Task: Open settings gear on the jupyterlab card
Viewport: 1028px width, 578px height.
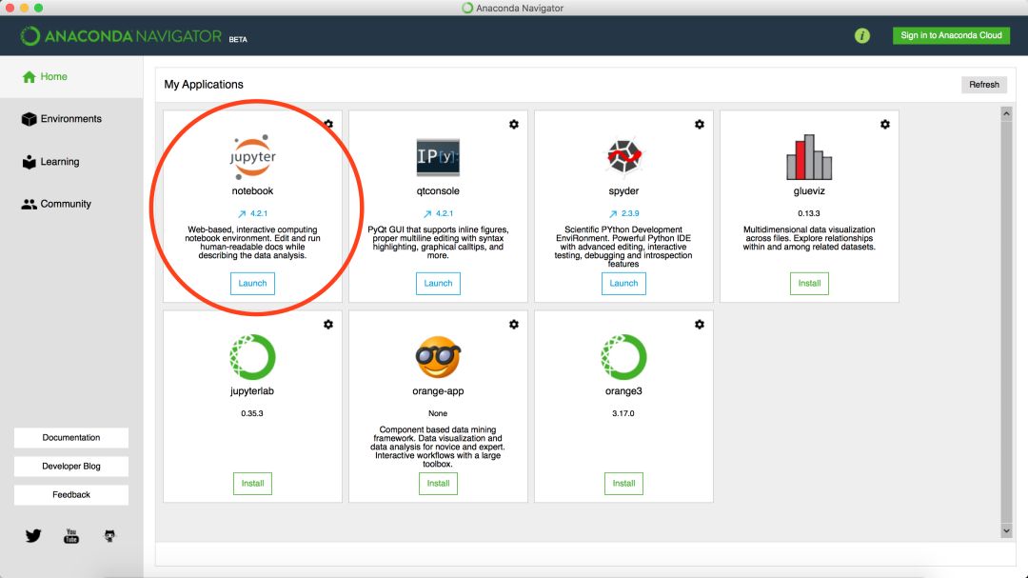Action: tap(328, 324)
